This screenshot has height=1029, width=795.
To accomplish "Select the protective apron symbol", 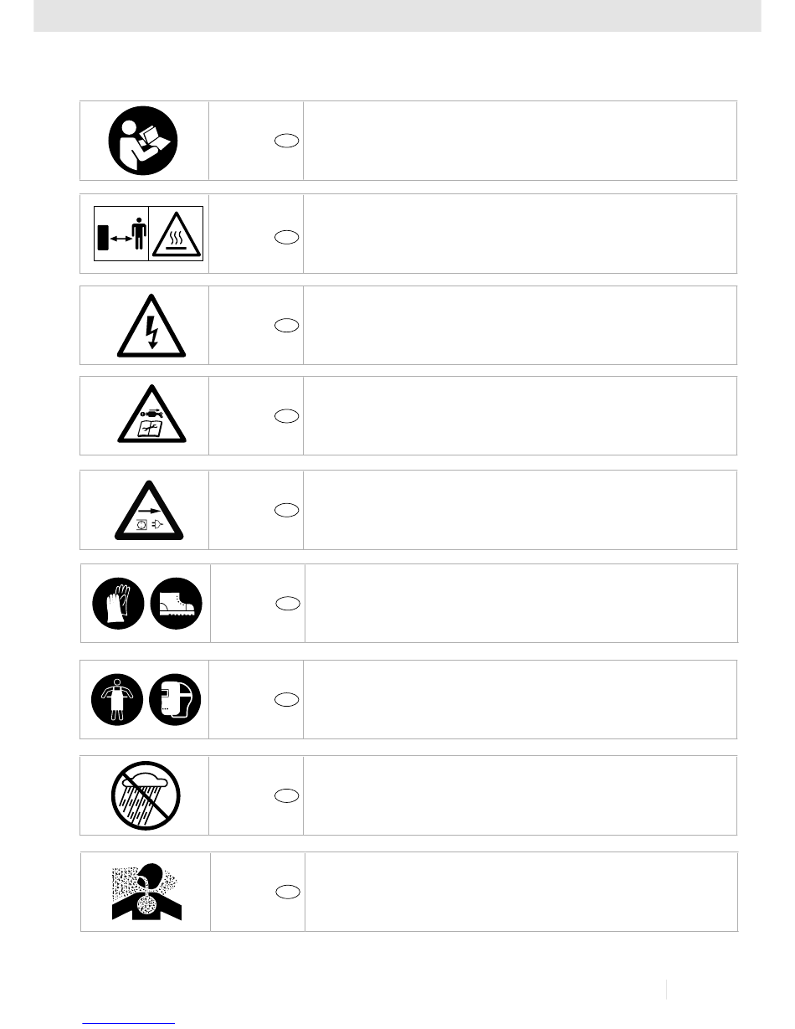I will (x=118, y=698).
